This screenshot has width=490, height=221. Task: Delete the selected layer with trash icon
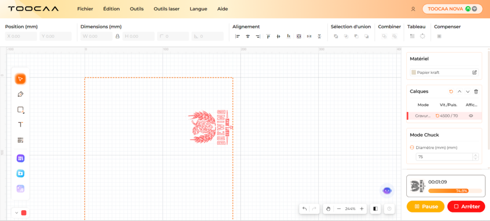coord(476,91)
